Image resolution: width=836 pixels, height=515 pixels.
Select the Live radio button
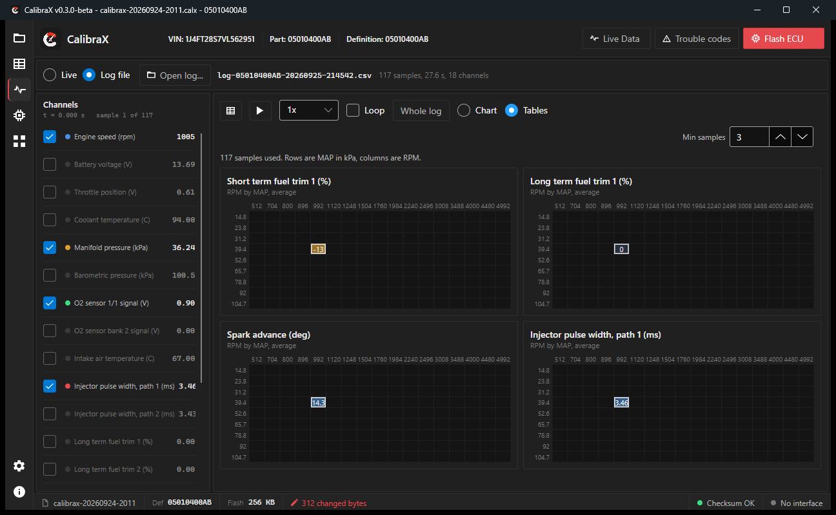[50, 75]
